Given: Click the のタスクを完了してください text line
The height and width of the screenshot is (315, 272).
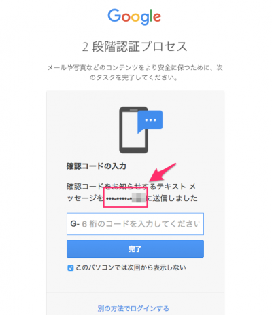Looking at the screenshot, I should (x=133, y=77).
